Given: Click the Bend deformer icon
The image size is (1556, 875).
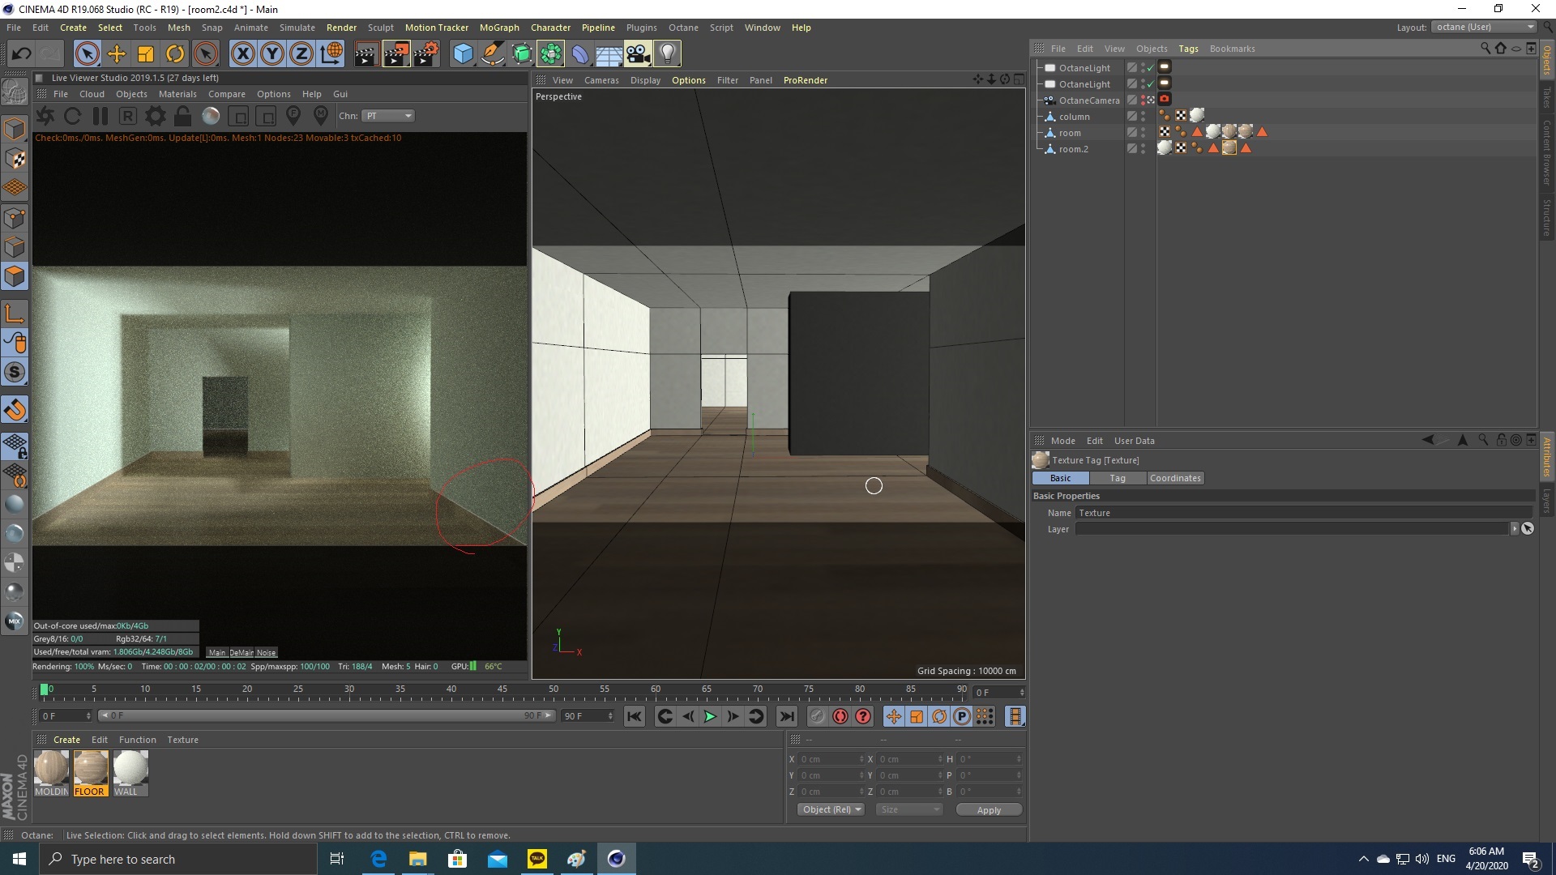Looking at the screenshot, I should click(x=580, y=54).
